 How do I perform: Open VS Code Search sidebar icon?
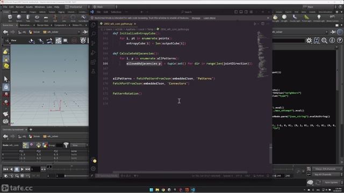tap(93, 34)
